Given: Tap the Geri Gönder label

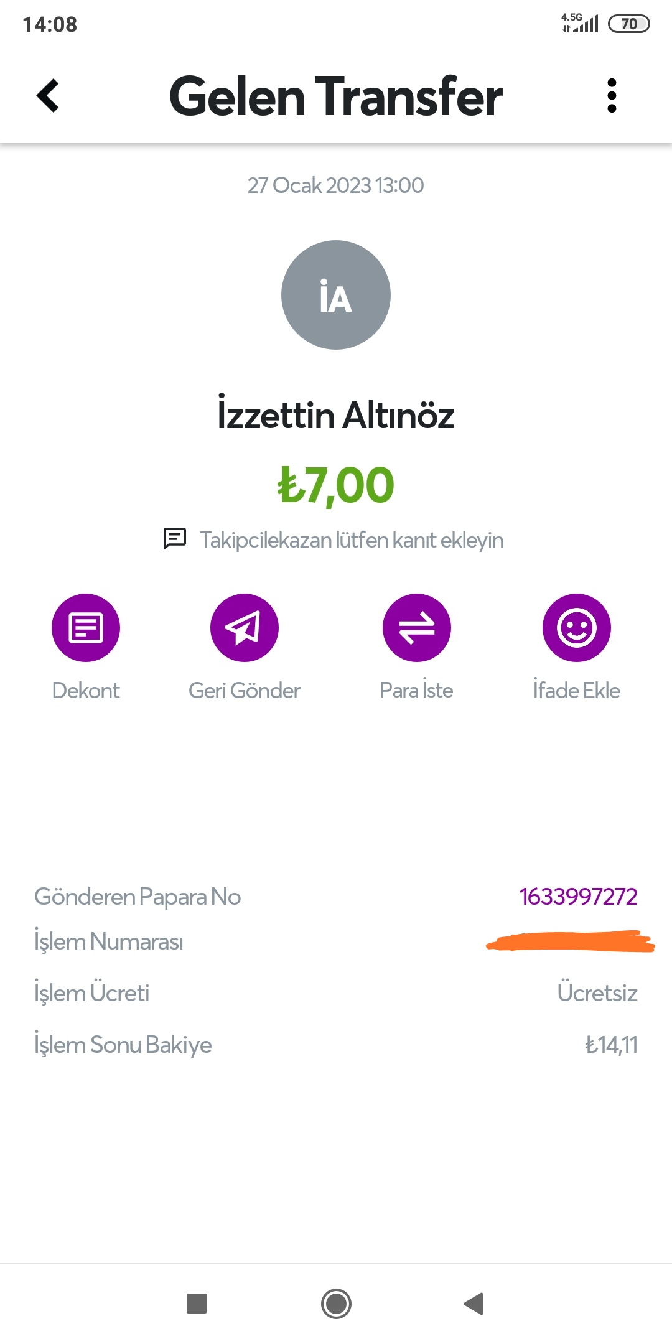Looking at the screenshot, I should pos(244,691).
